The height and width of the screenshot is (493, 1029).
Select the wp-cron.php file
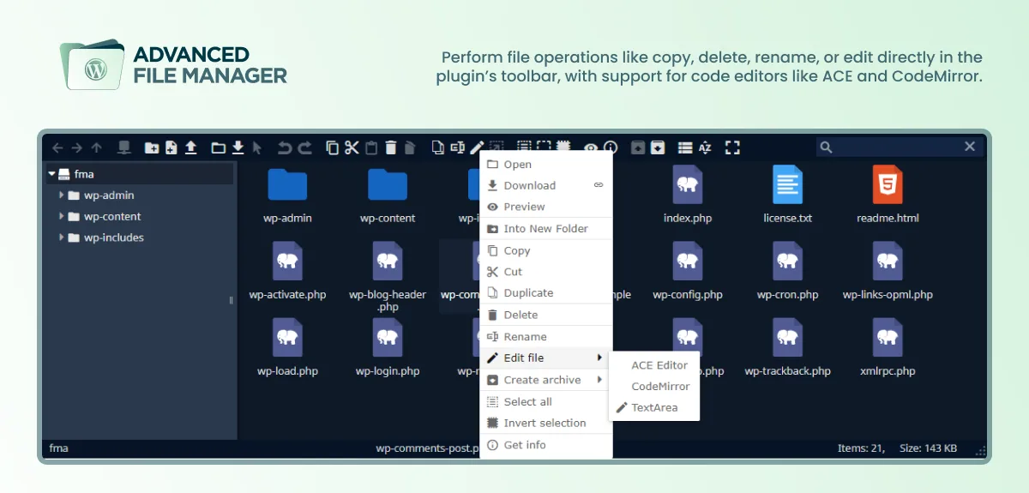[x=787, y=272]
